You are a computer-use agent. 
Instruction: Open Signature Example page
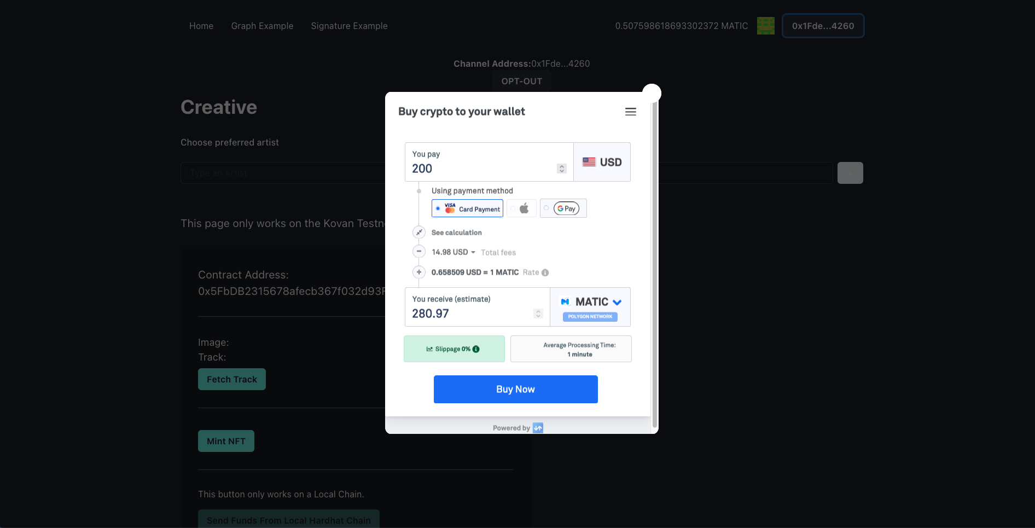(349, 26)
